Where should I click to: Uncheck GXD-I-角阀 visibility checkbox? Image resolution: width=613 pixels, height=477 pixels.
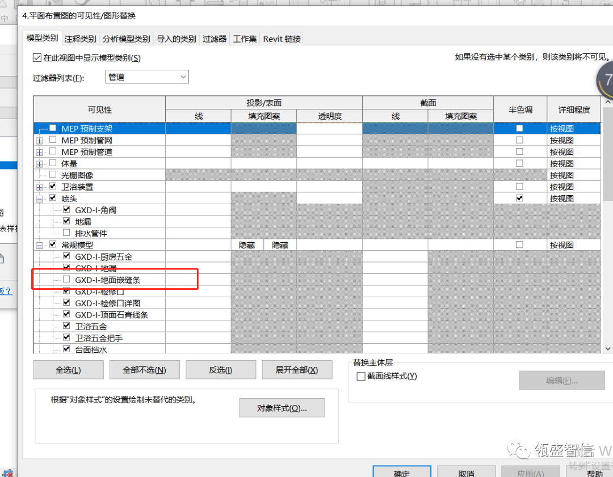66,209
